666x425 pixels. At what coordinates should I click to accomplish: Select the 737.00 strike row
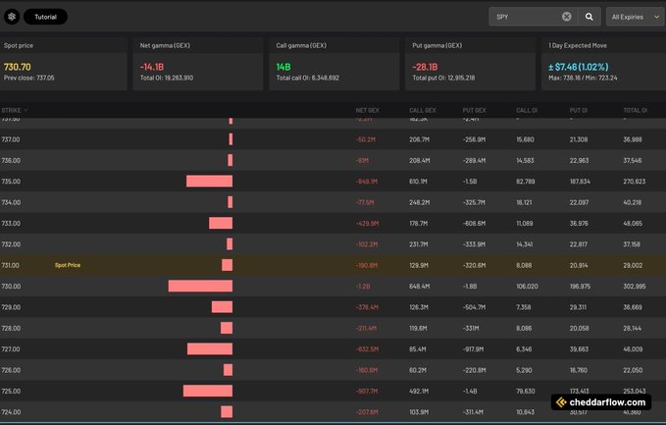[333, 139]
